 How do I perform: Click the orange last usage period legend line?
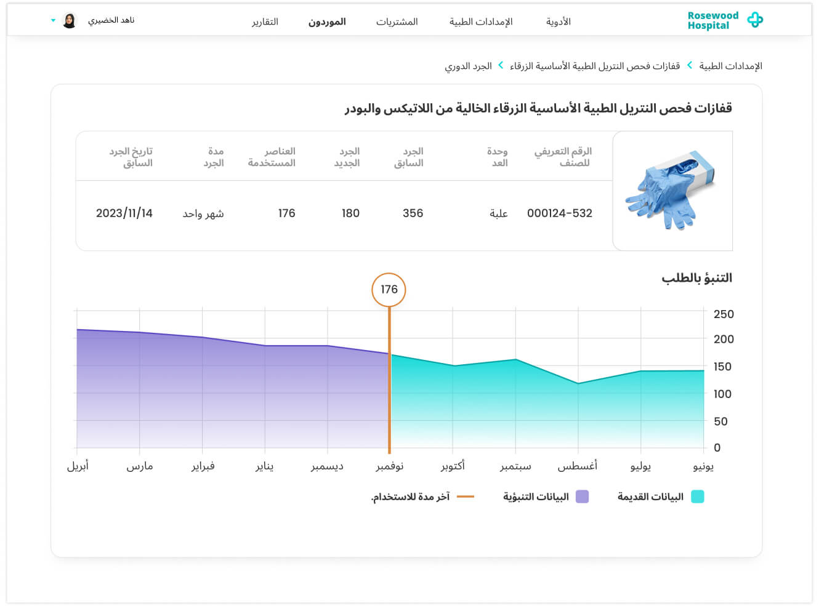[x=466, y=496]
